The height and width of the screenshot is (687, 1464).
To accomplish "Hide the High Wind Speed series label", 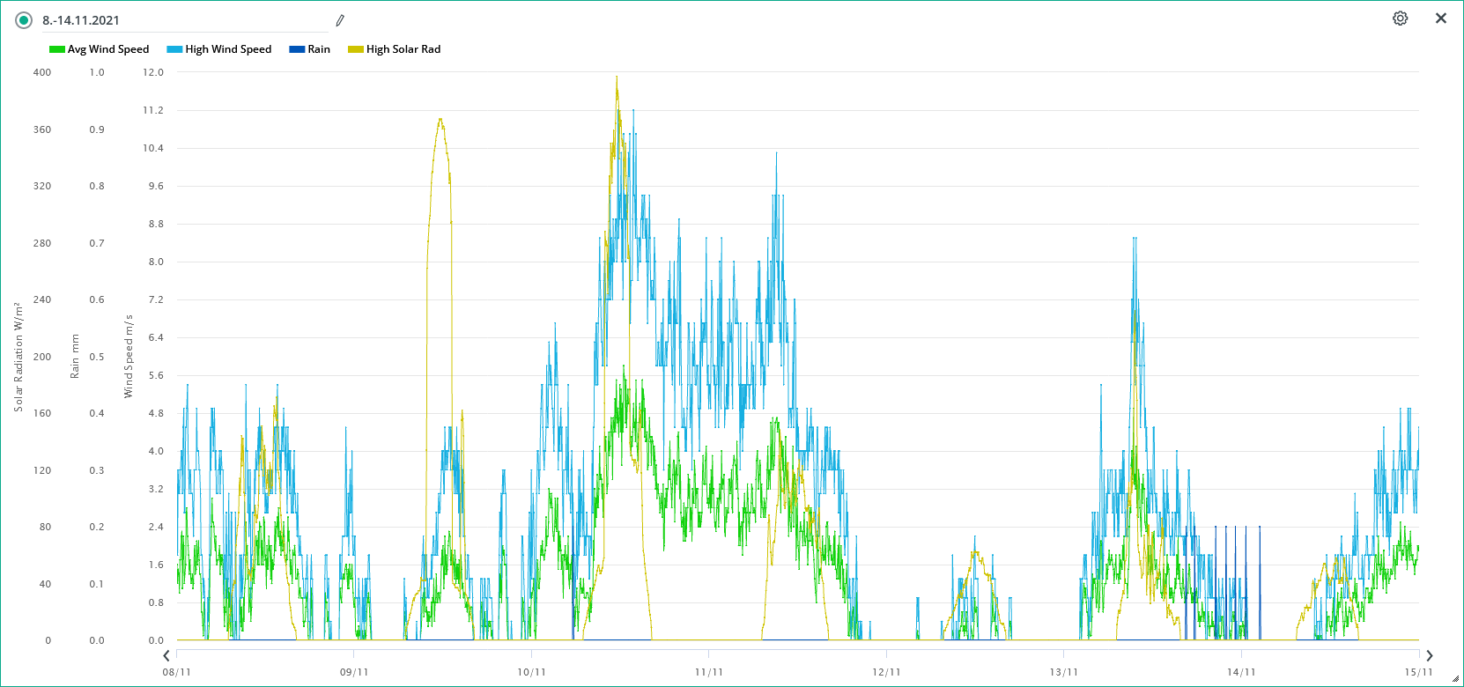I will [228, 49].
